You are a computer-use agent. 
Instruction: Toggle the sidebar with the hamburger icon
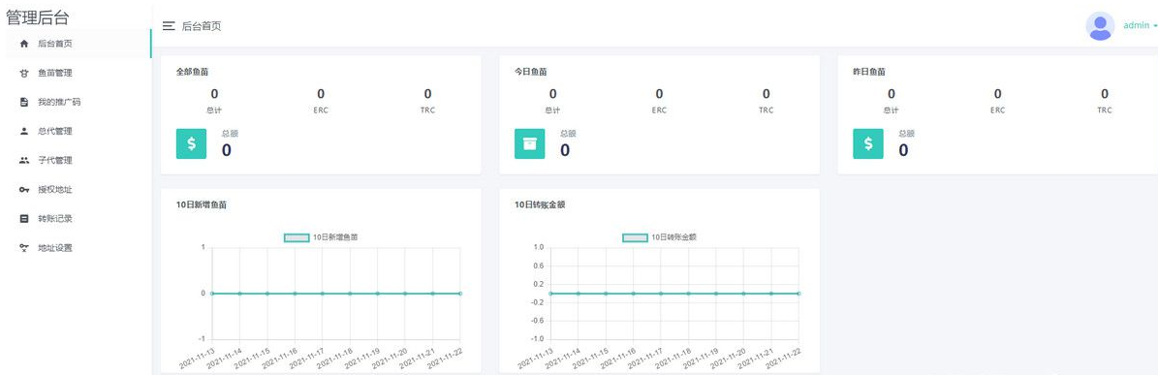169,26
